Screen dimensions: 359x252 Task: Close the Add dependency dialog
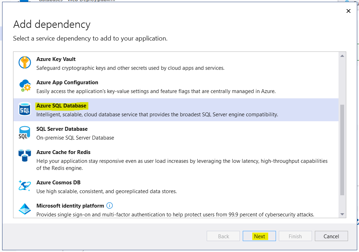click(x=348, y=11)
